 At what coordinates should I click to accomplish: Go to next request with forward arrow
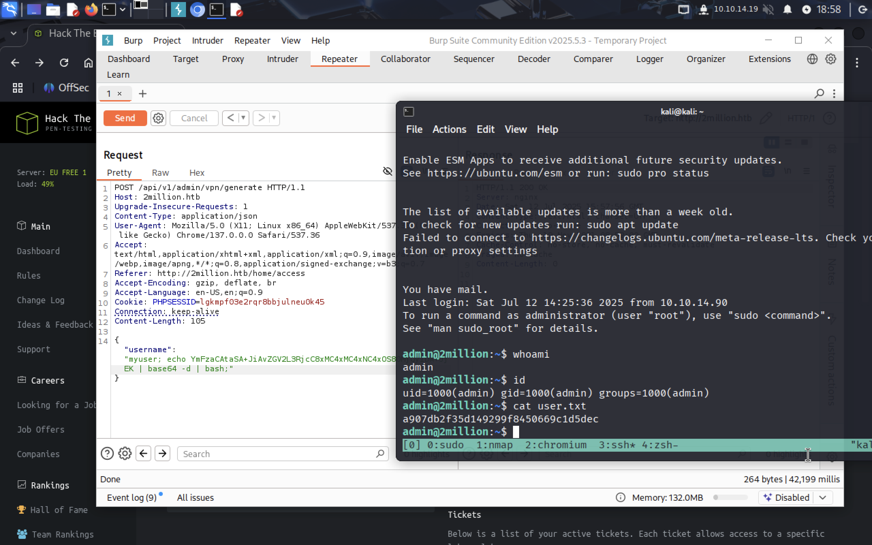click(262, 118)
